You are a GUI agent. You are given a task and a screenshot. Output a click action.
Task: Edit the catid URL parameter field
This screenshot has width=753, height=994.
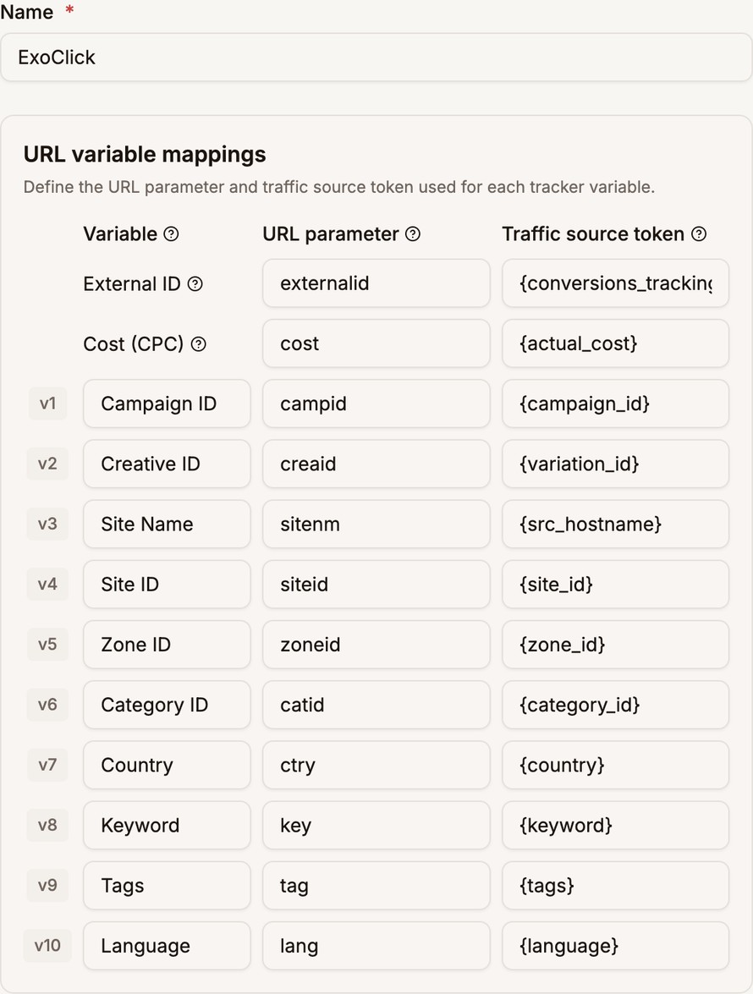pos(376,705)
